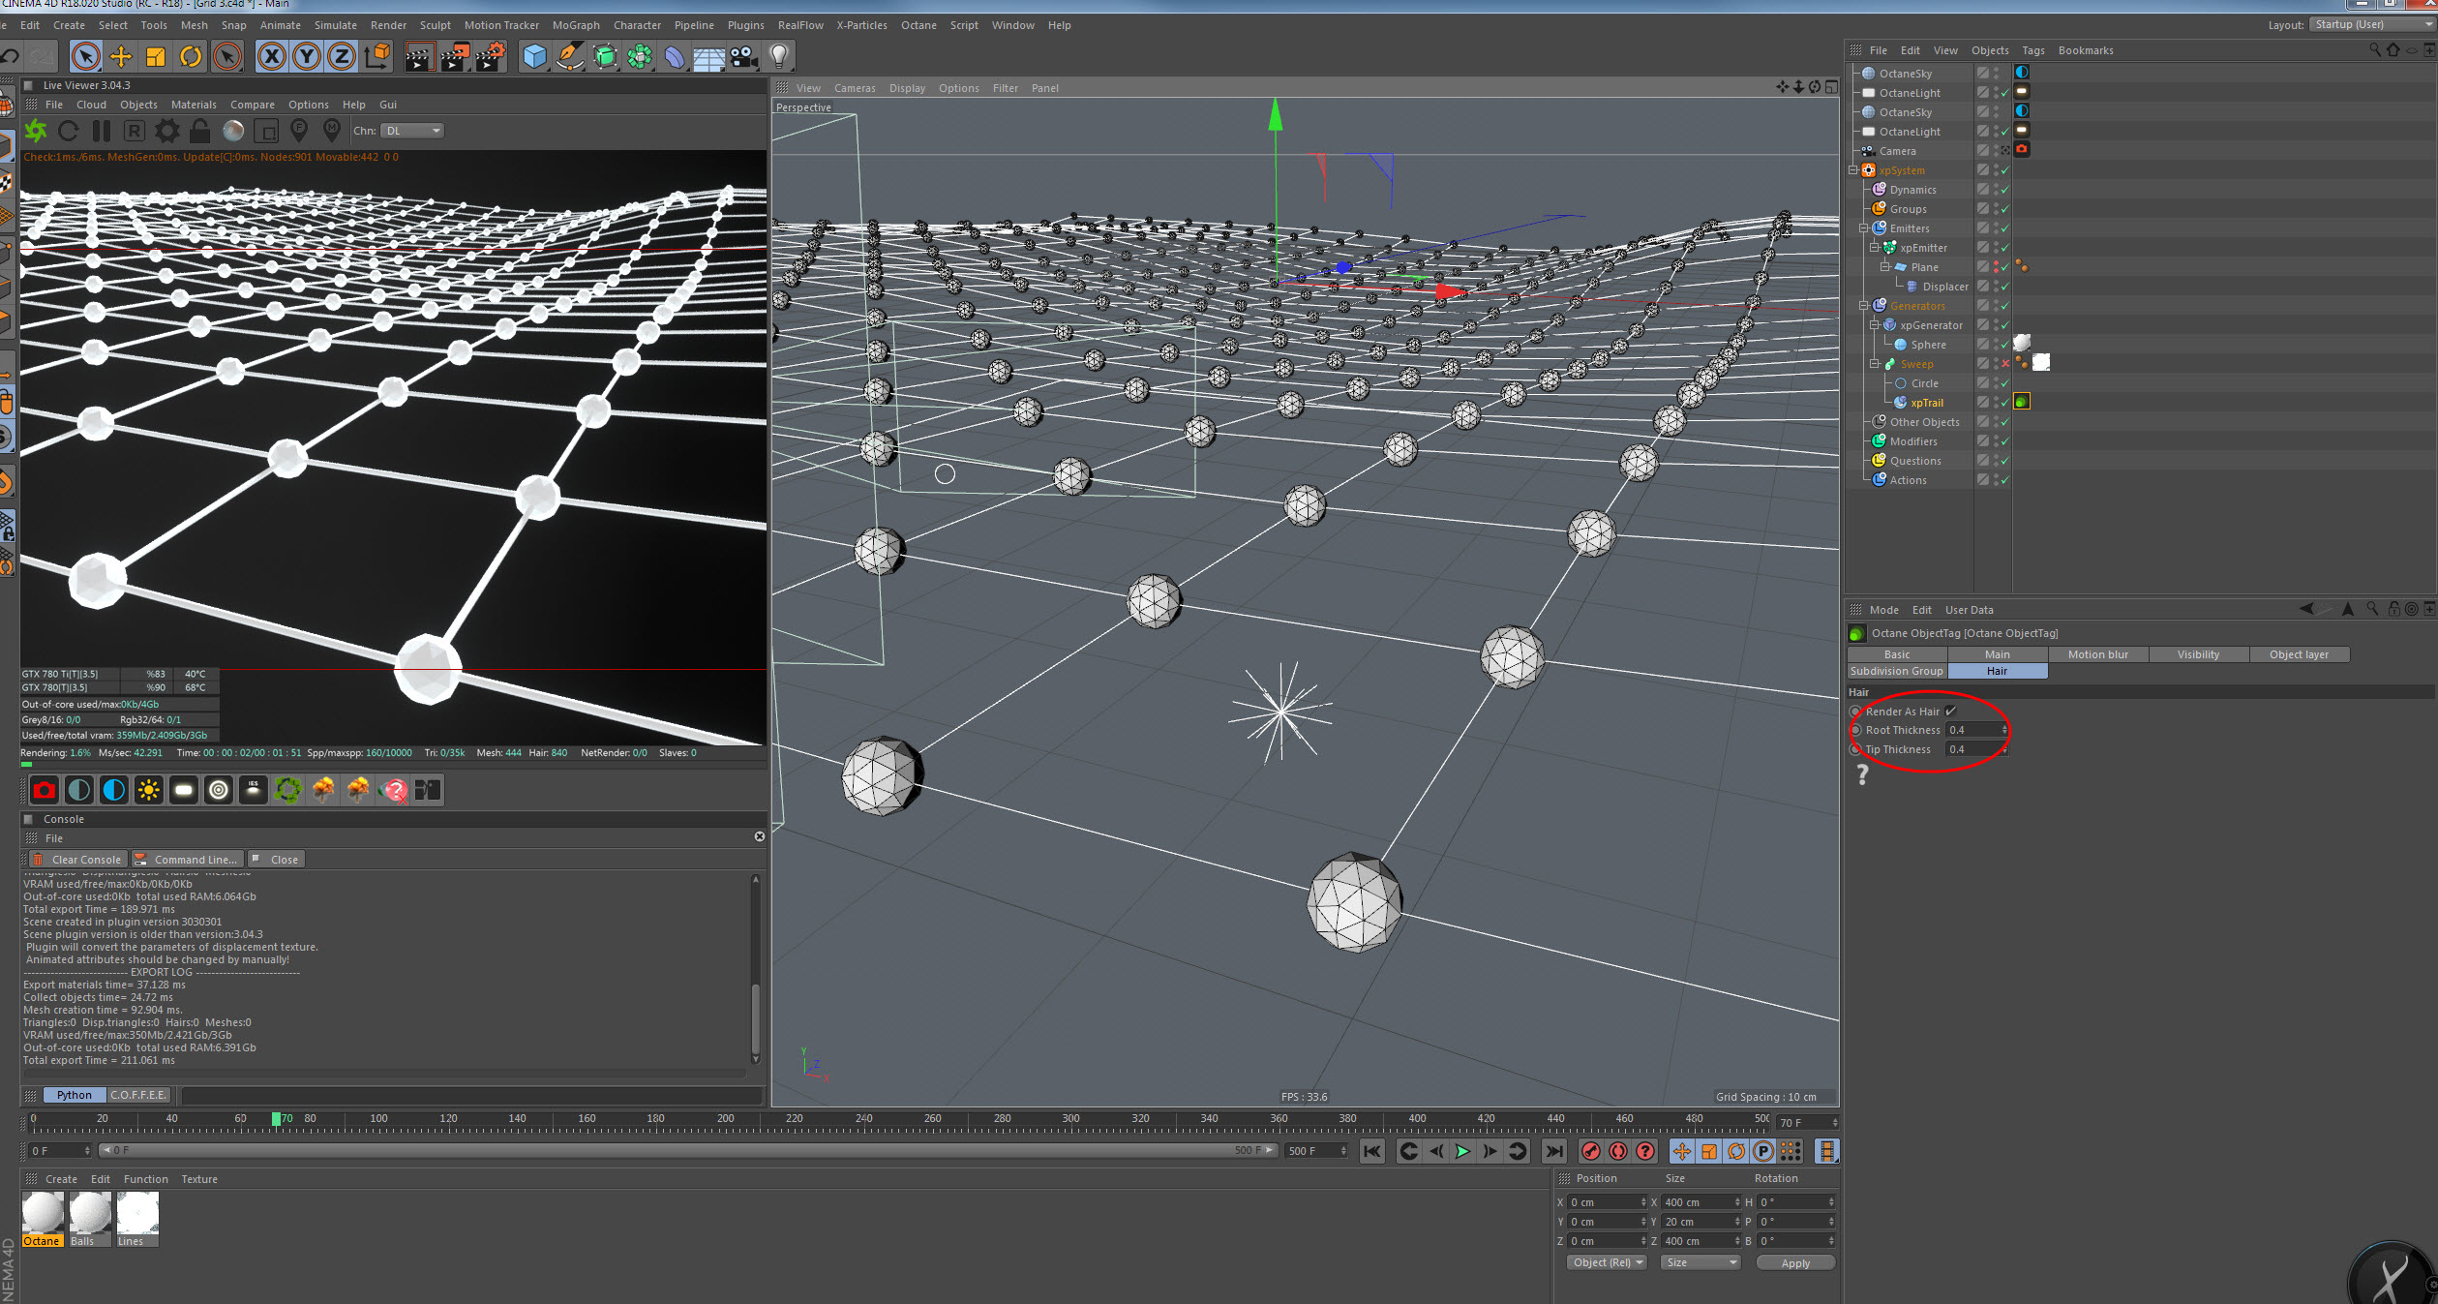This screenshot has height=1304, width=2438.
Task: Open the Chn channel dropdown
Action: 412,131
